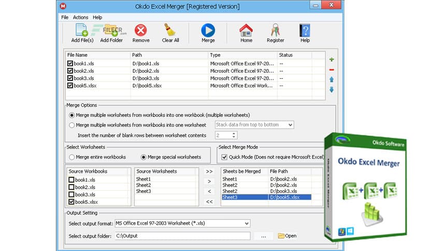Minimize the Okdo Excel Merger window
433x251 pixels.
315,5
